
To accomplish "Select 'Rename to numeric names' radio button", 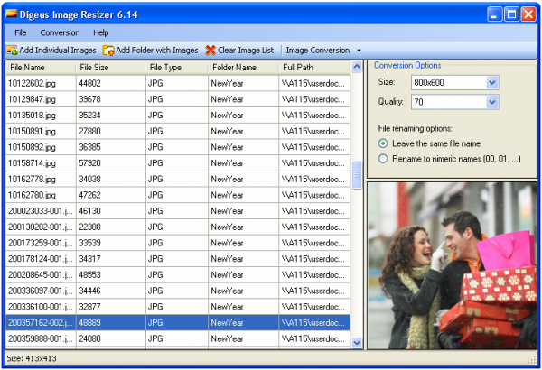I will pyautogui.click(x=384, y=159).
